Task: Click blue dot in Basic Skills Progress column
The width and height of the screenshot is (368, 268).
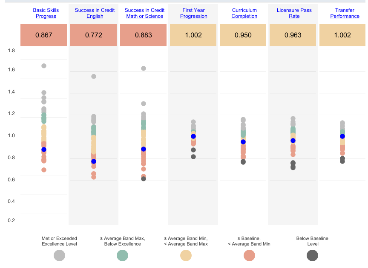Action: [44, 150]
